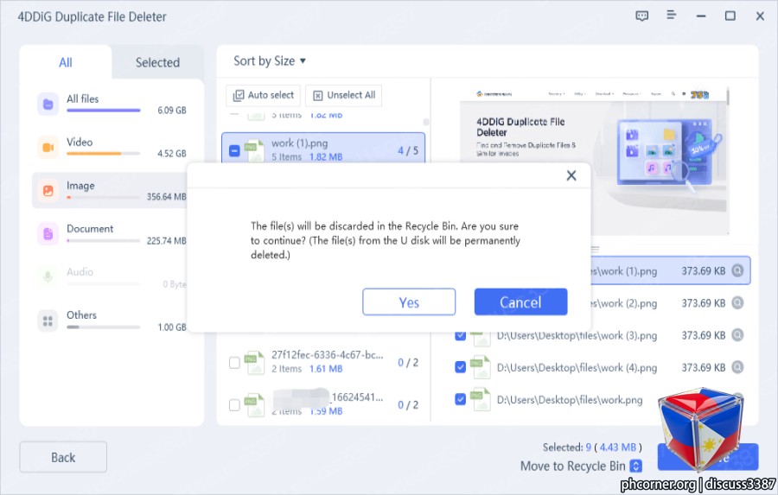Click the preview pane vertical scrollbar
The image size is (778, 495).
click(728, 96)
